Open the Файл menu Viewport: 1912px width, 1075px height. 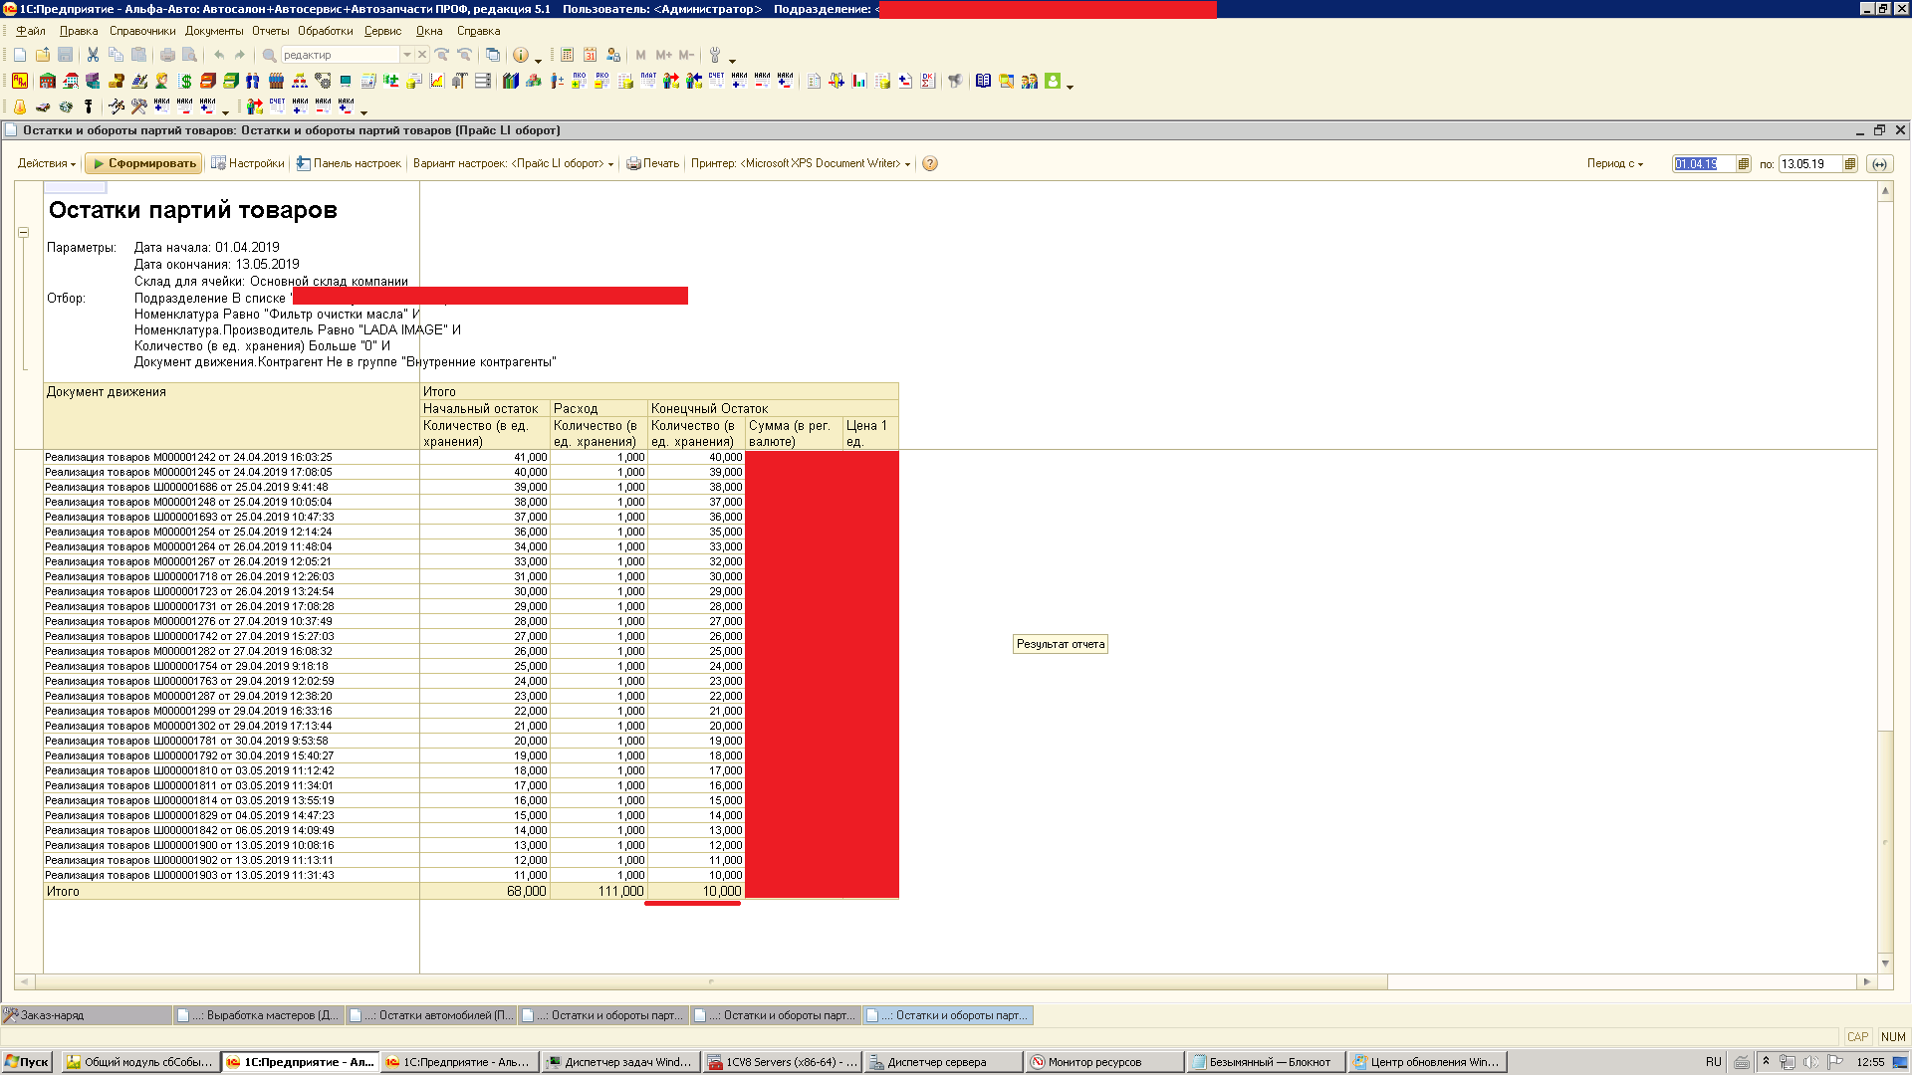coord(31,31)
